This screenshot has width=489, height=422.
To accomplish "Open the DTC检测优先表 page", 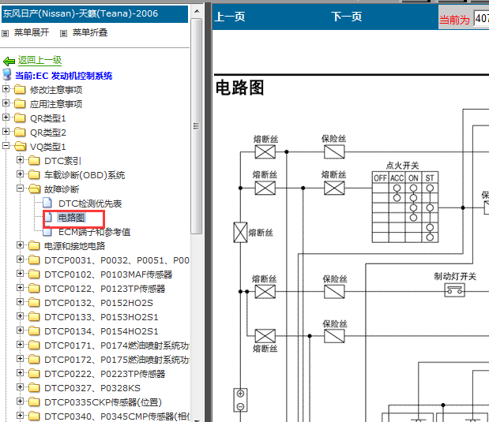I will pyautogui.click(x=90, y=204).
